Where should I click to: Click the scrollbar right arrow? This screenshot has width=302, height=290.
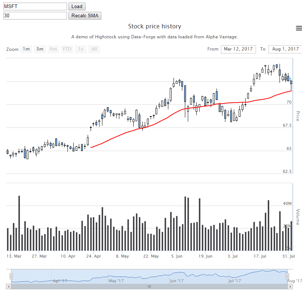tap(290, 287)
